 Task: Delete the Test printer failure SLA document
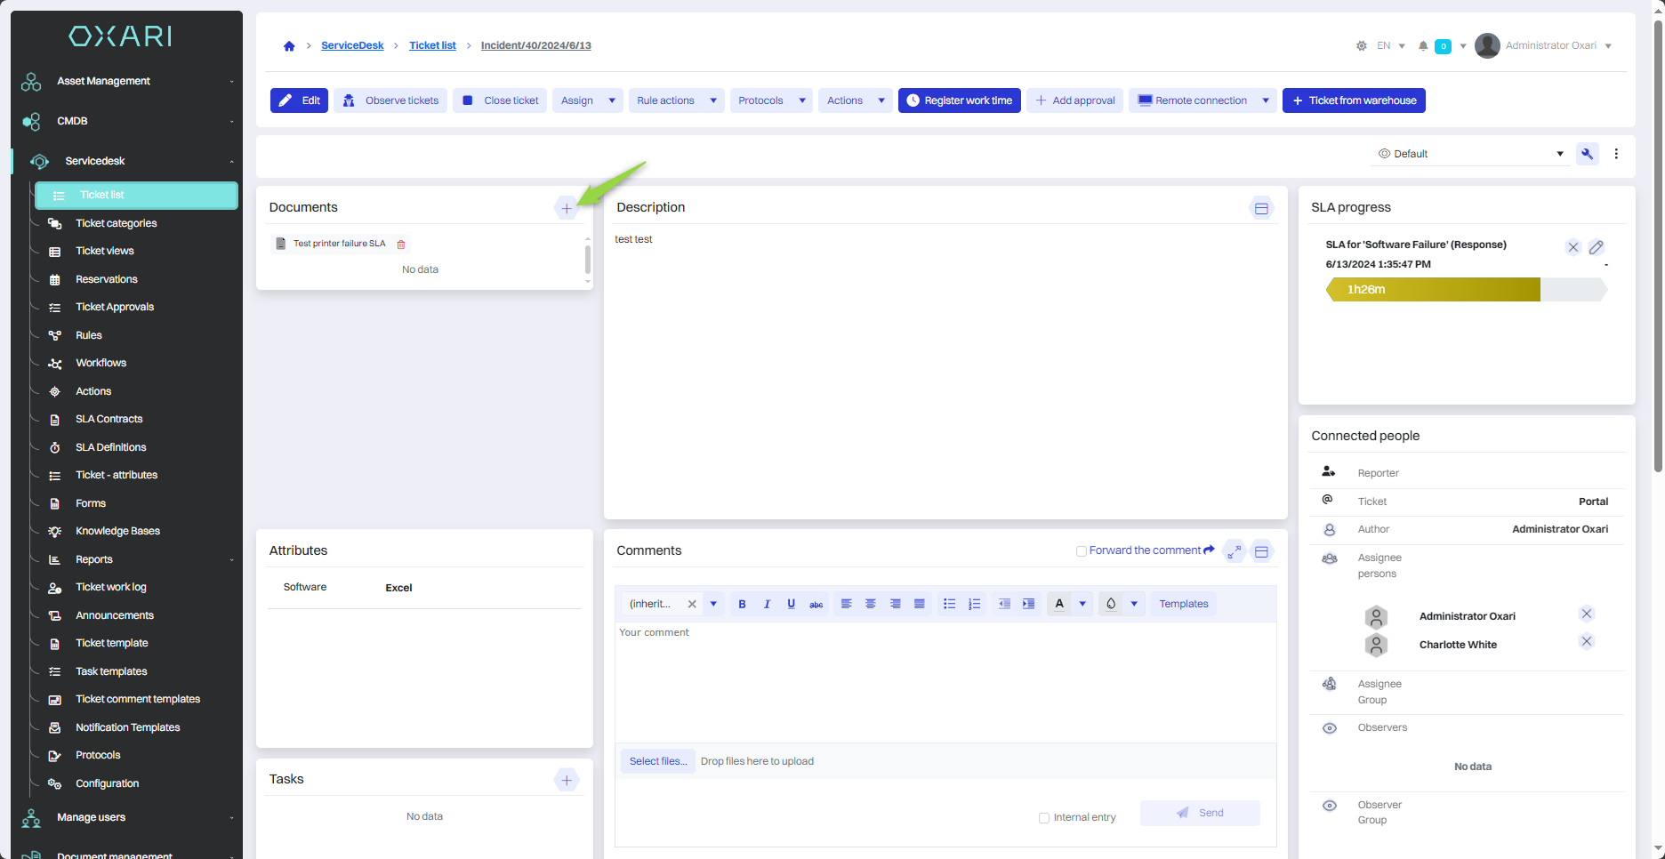[x=401, y=245]
